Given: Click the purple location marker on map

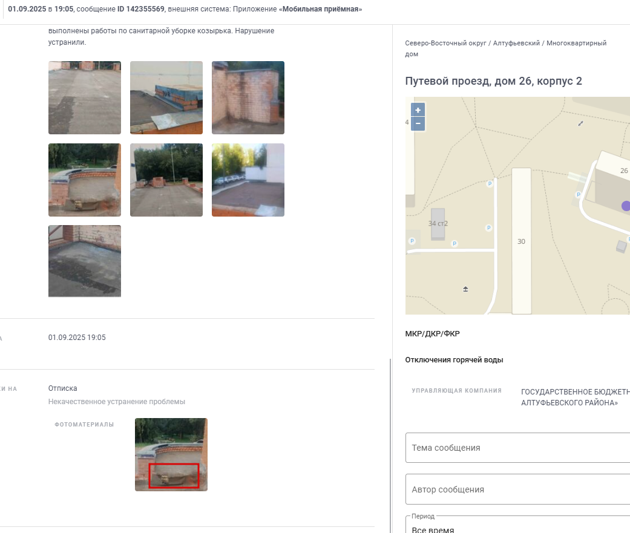Looking at the screenshot, I should (626, 206).
